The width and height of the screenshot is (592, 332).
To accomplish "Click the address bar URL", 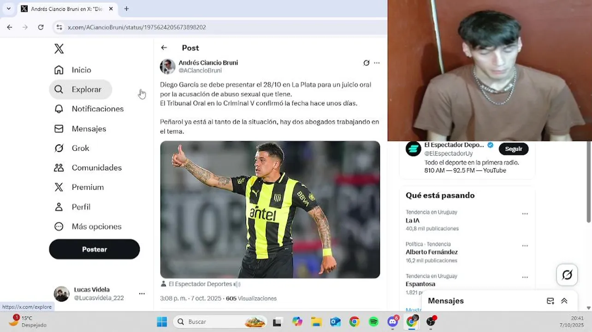I will point(137,27).
